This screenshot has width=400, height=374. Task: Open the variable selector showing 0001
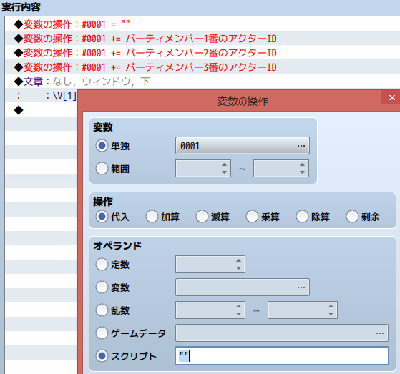pyautogui.click(x=243, y=146)
